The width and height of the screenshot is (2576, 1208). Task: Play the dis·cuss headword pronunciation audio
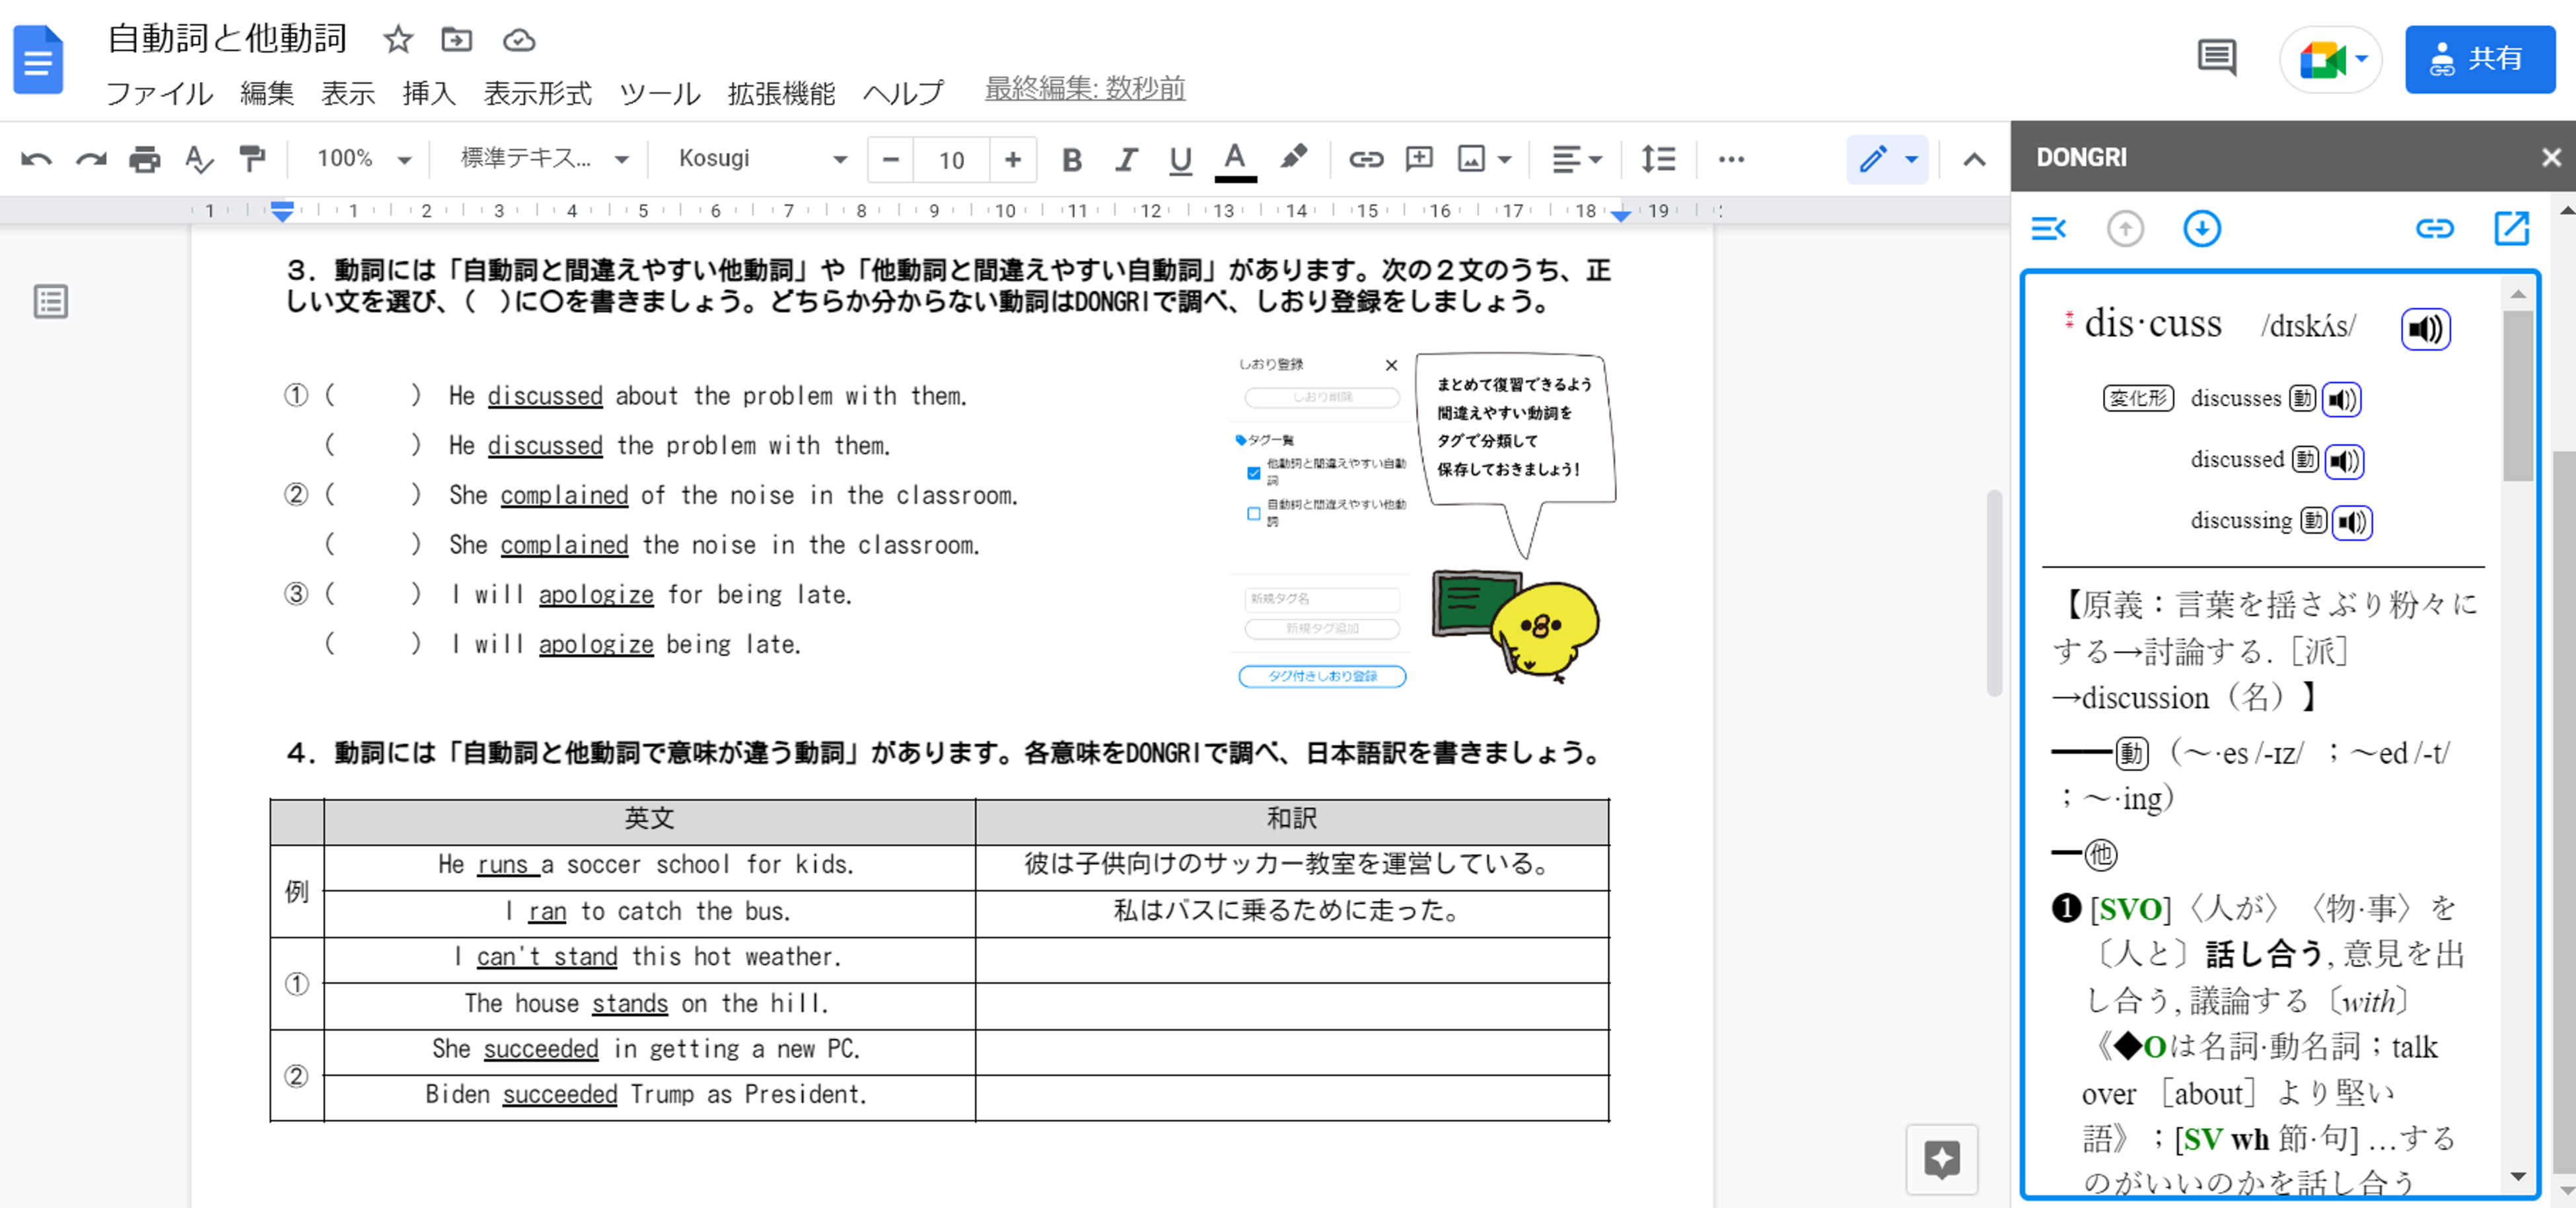[2424, 329]
